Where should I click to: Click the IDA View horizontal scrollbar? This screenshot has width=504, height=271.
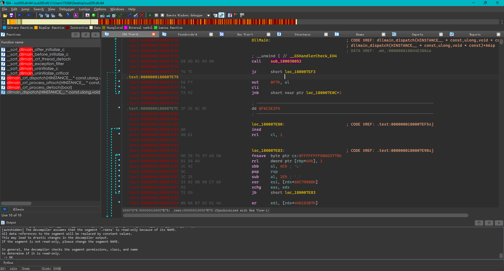point(296,215)
